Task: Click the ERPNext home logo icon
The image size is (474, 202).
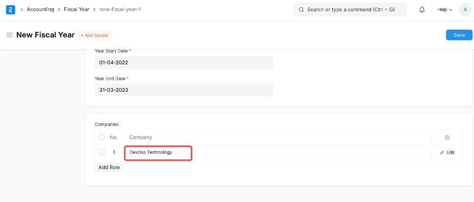Action: pyautogui.click(x=10, y=10)
